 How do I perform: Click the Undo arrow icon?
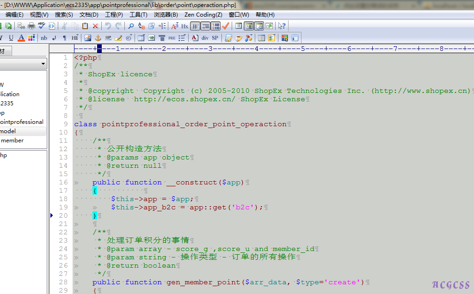[108, 26]
